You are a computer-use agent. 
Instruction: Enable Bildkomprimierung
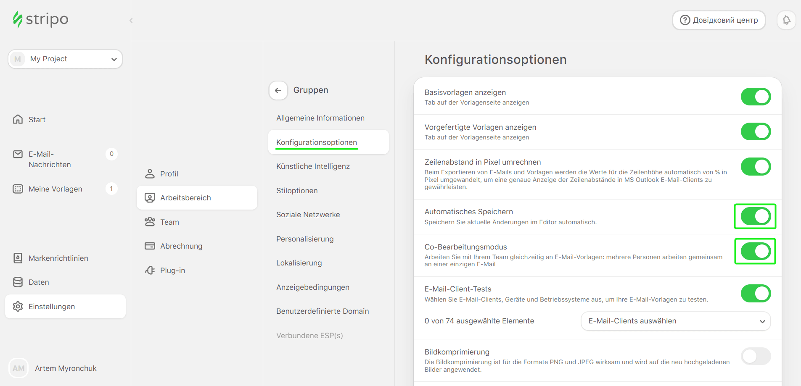pos(756,356)
